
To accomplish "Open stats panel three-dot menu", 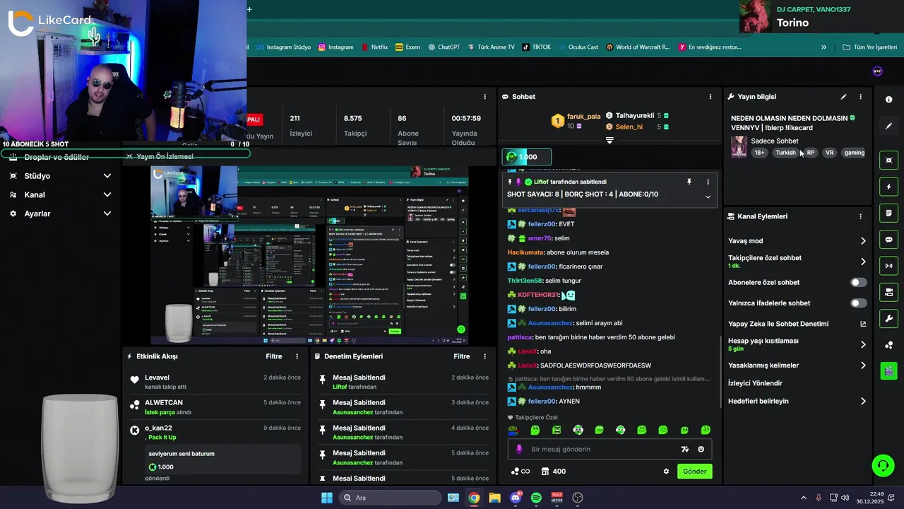I will tap(484, 97).
